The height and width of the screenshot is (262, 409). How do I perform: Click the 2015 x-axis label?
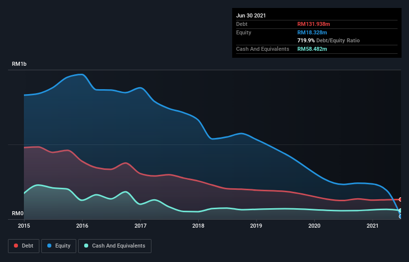click(x=24, y=226)
